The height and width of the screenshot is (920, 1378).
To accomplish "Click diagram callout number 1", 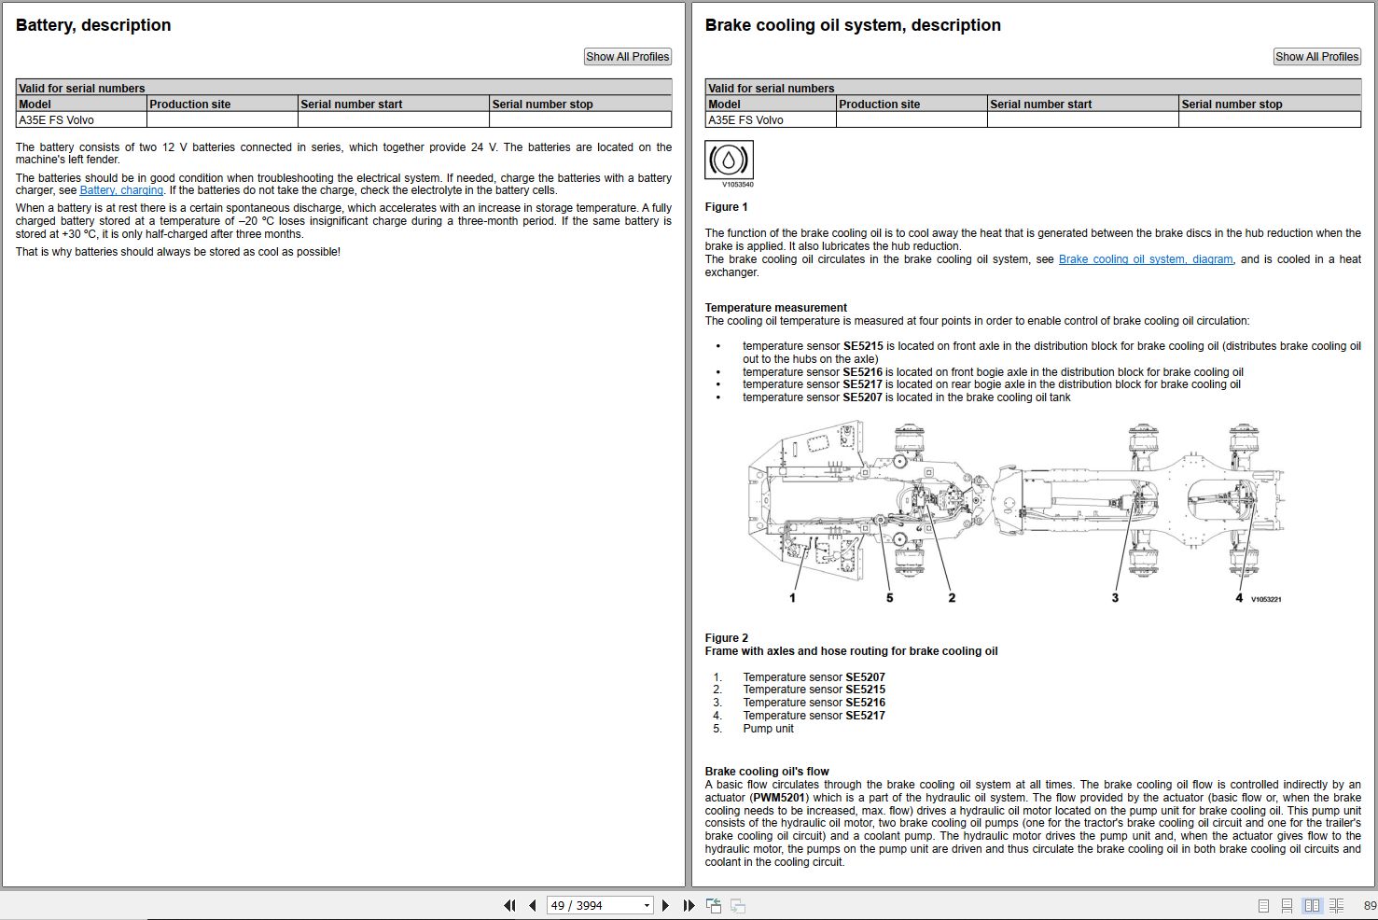I will click(x=793, y=598).
